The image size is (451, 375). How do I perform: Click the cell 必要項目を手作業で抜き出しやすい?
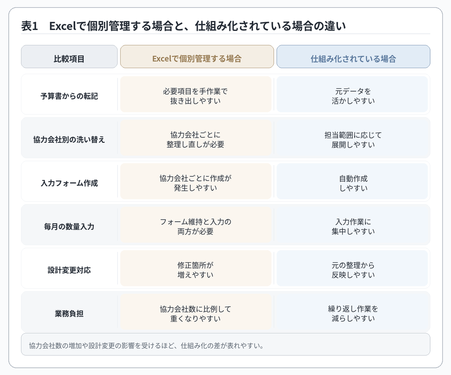click(x=195, y=94)
